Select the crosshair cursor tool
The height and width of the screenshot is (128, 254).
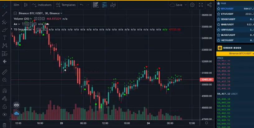tap(5, 6)
